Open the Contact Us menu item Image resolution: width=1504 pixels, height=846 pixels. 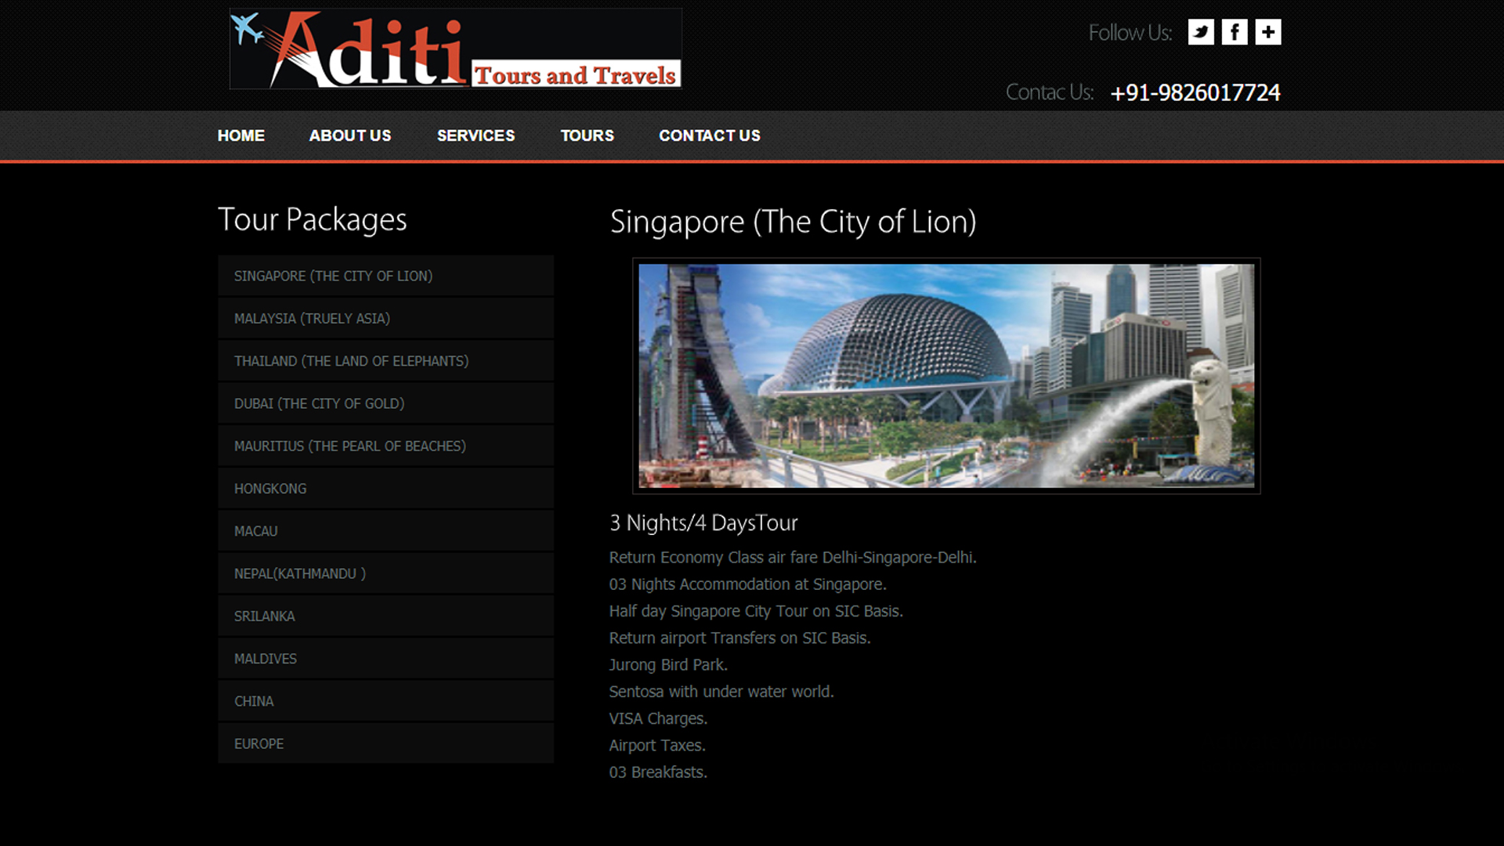710,136
